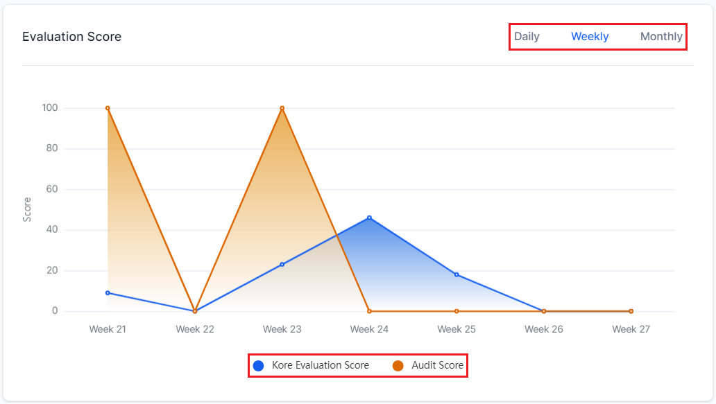This screenshot has height=404, width=716.
Task: Select the orange data point at Week 25
Action: [x=457, y=311]
